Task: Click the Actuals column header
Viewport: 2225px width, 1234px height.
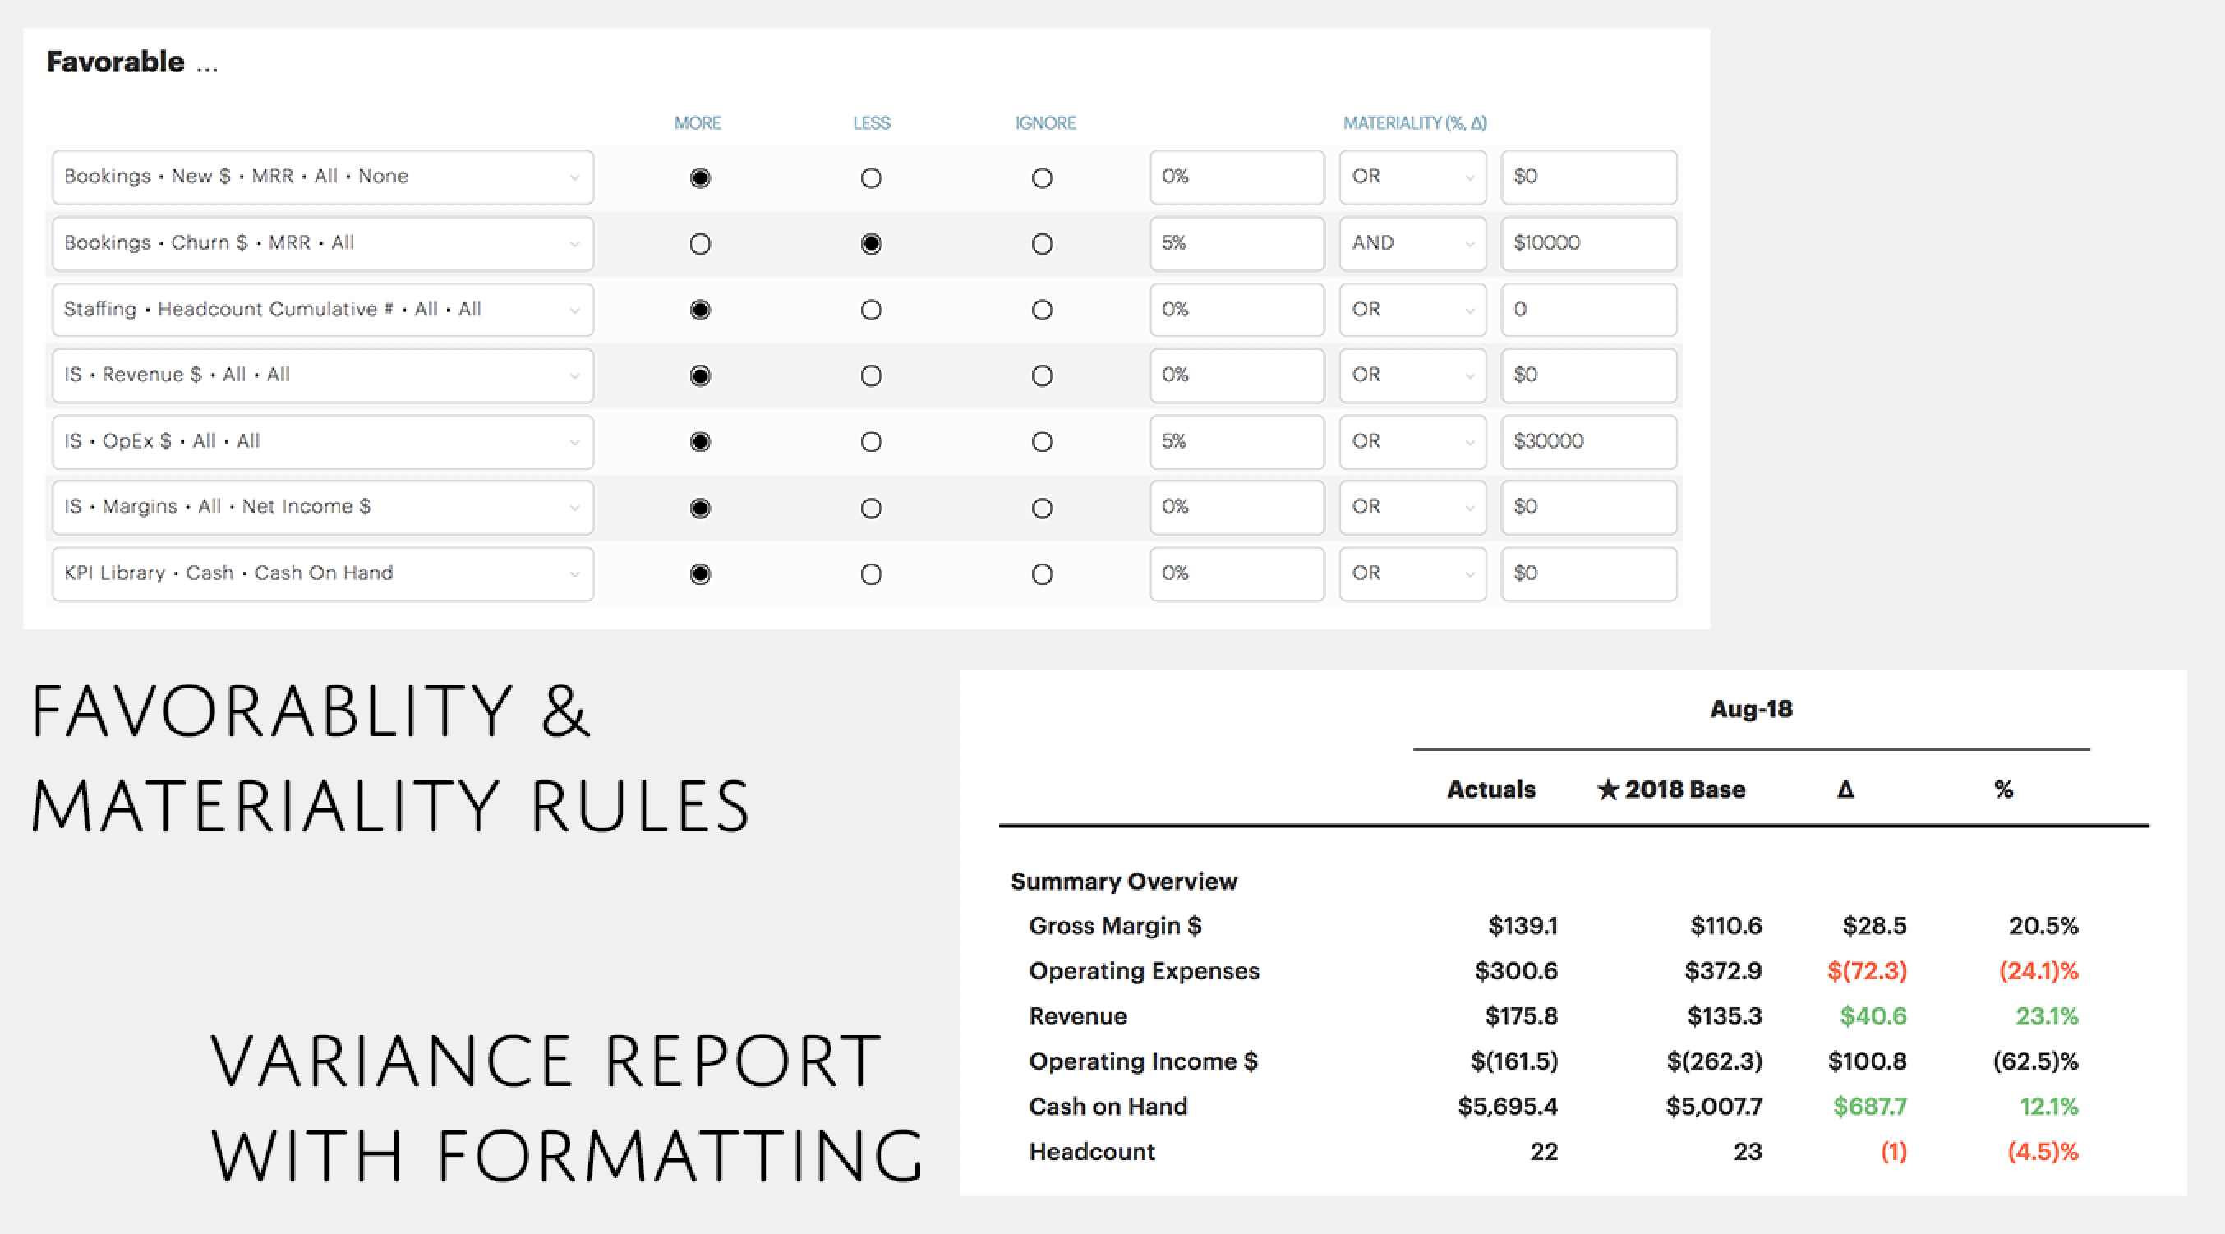Action: (1490, 790)
